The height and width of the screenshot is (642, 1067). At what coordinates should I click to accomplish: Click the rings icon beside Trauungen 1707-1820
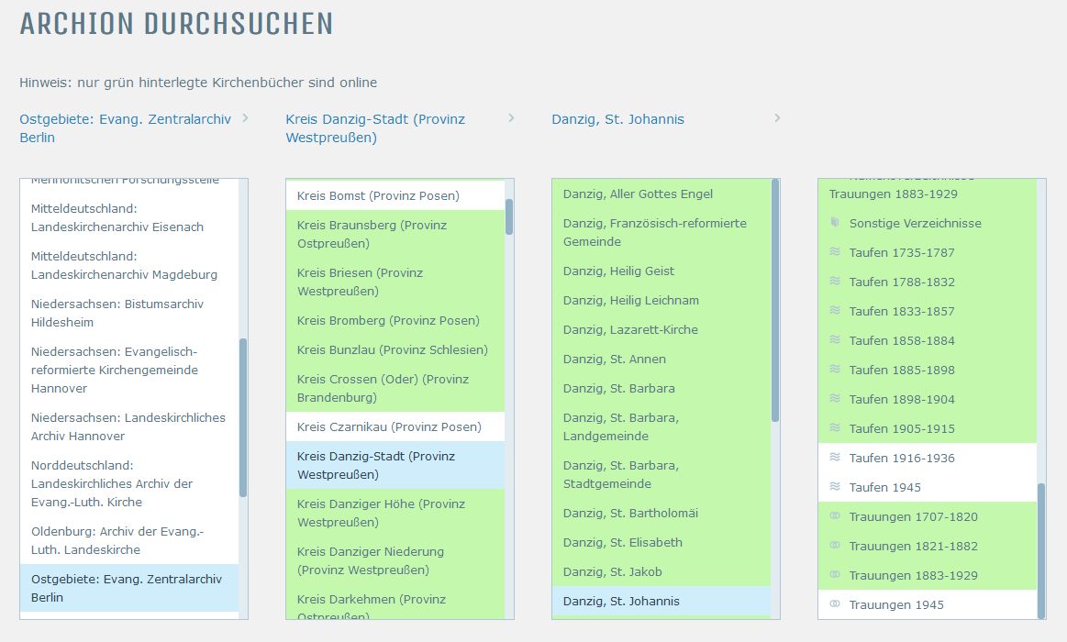coord(835,516)
